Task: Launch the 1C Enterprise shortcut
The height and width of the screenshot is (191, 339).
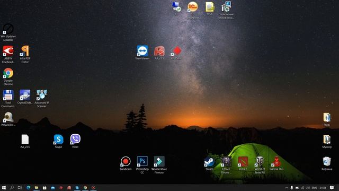Action: point(193,10)
